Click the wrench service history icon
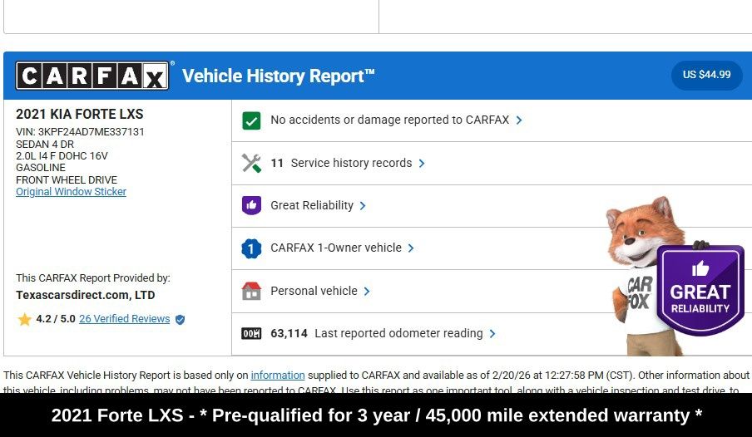The image size is (752, 437). (x=251, y=163)
